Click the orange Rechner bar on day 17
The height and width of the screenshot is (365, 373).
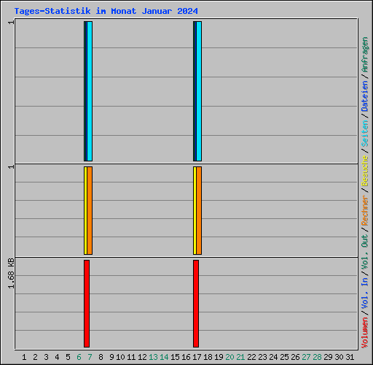199,211
